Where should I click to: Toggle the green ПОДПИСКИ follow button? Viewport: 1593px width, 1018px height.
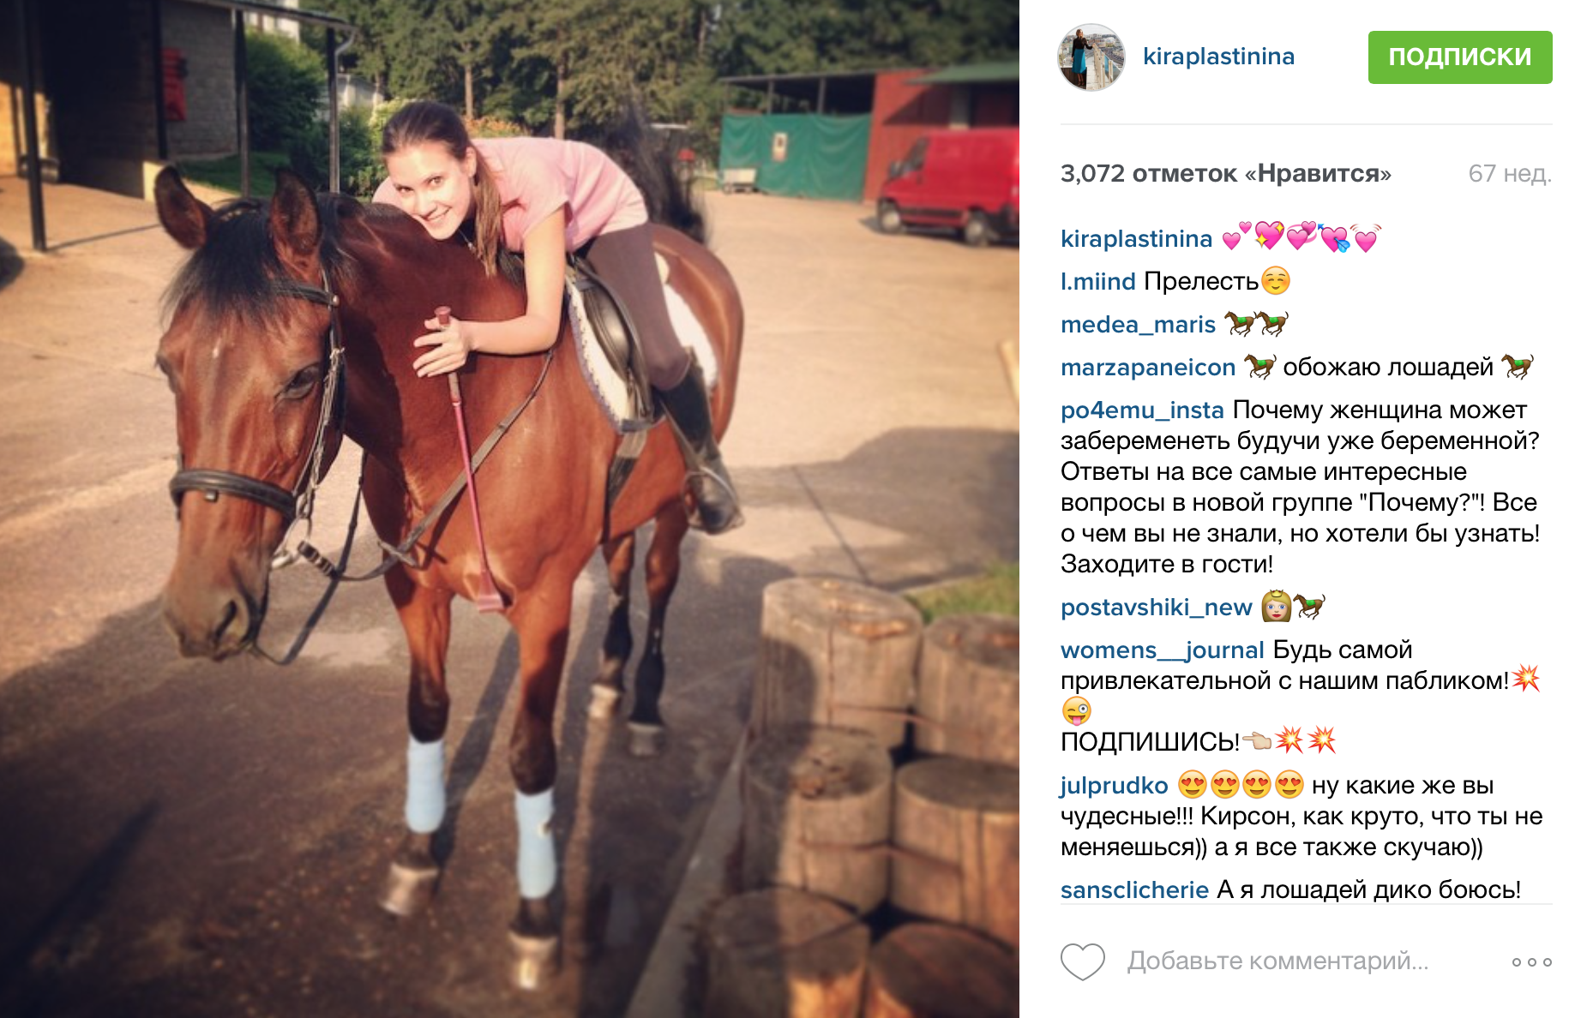coord(1460,57)
